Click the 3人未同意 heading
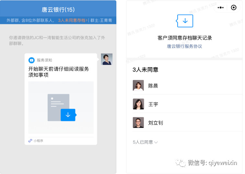Screen dimensions: 245x174 point(145,69)
